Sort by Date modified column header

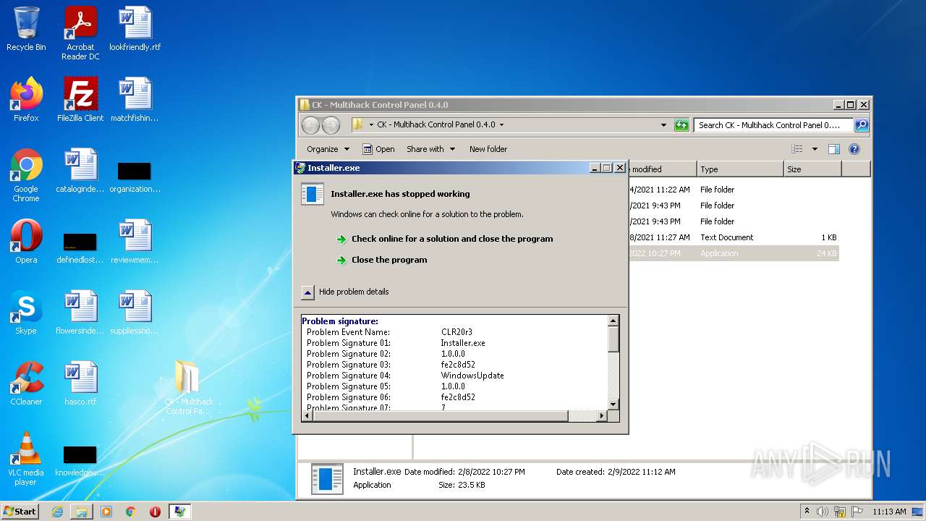coord(662,169)
